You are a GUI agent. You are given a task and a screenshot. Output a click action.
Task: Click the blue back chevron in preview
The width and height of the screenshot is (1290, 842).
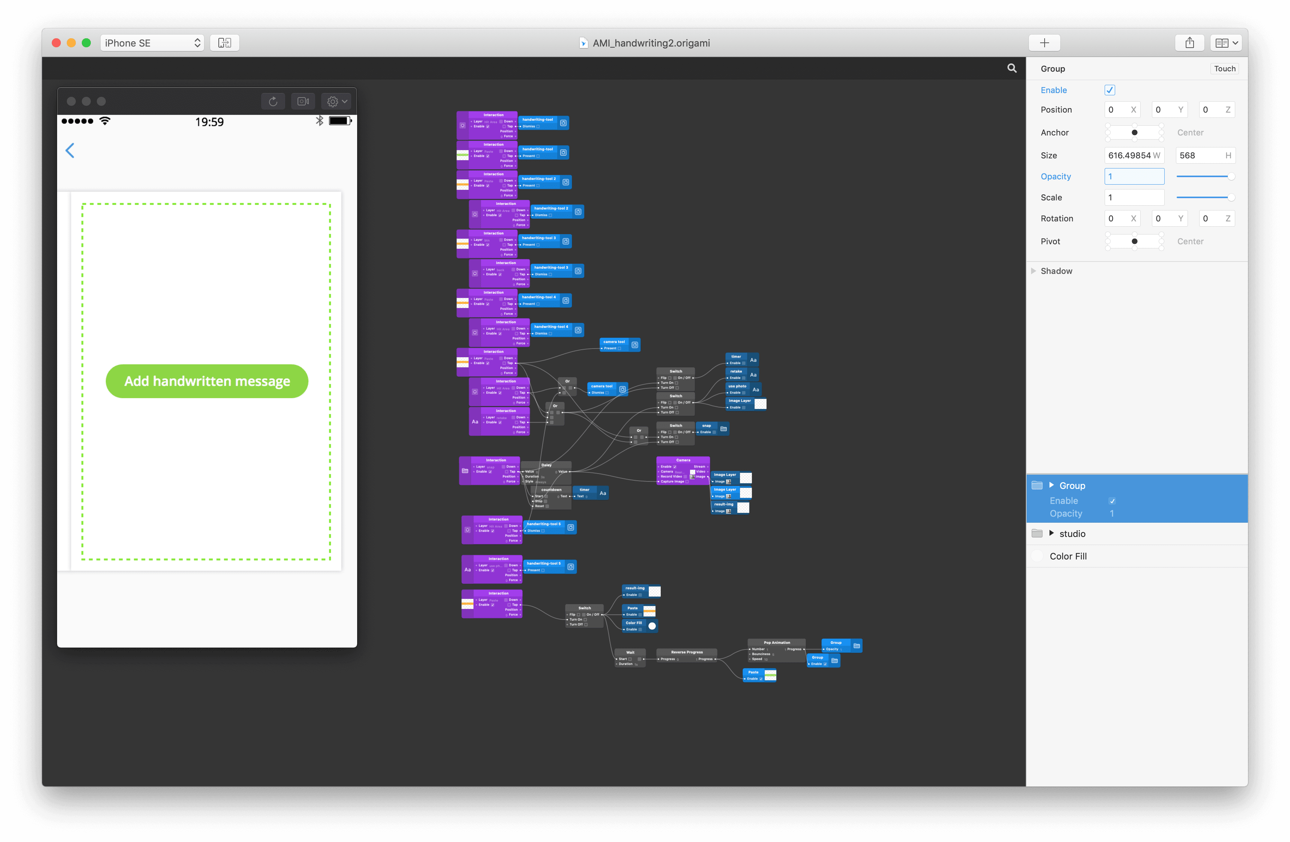coord(70,150)
